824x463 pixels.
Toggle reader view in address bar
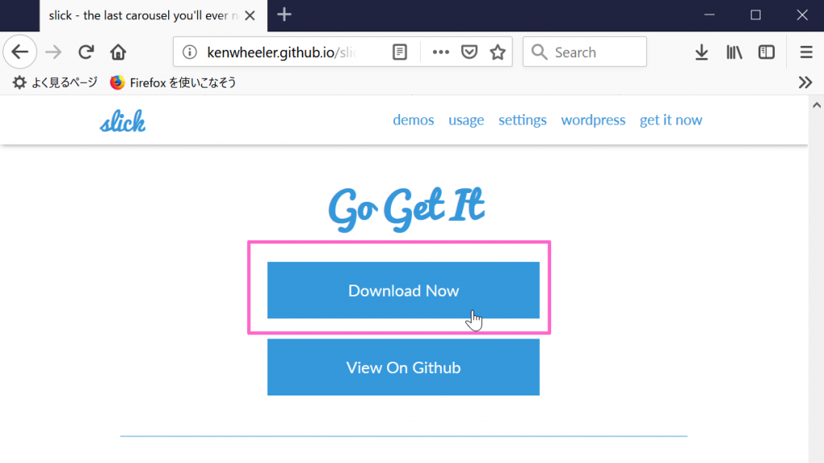click(x=399, y=52)
